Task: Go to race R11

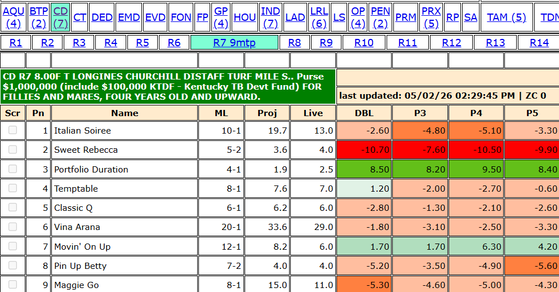Action: pos(407,42)
